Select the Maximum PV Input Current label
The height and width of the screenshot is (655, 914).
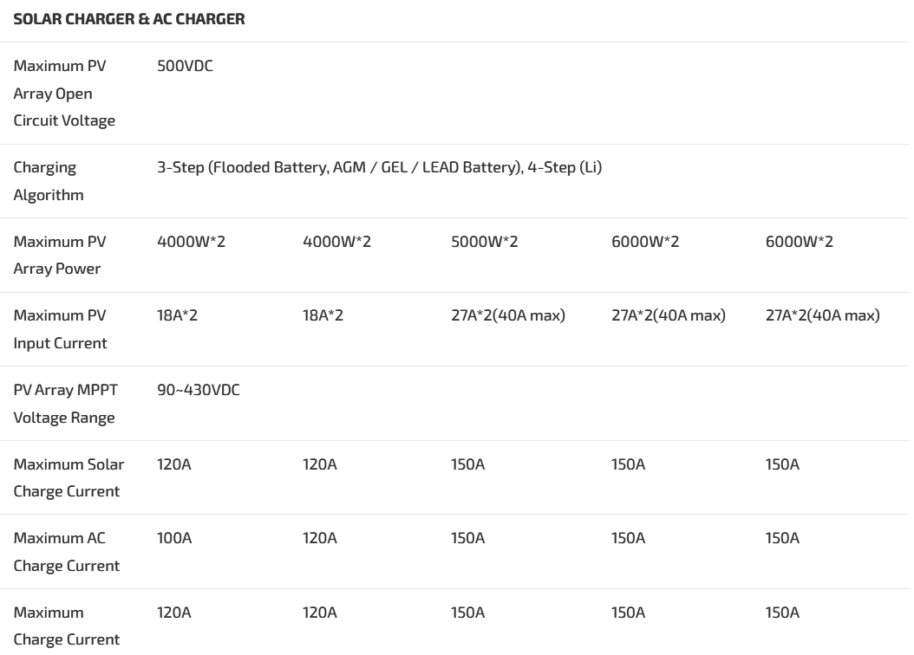[x=60, y=328]
